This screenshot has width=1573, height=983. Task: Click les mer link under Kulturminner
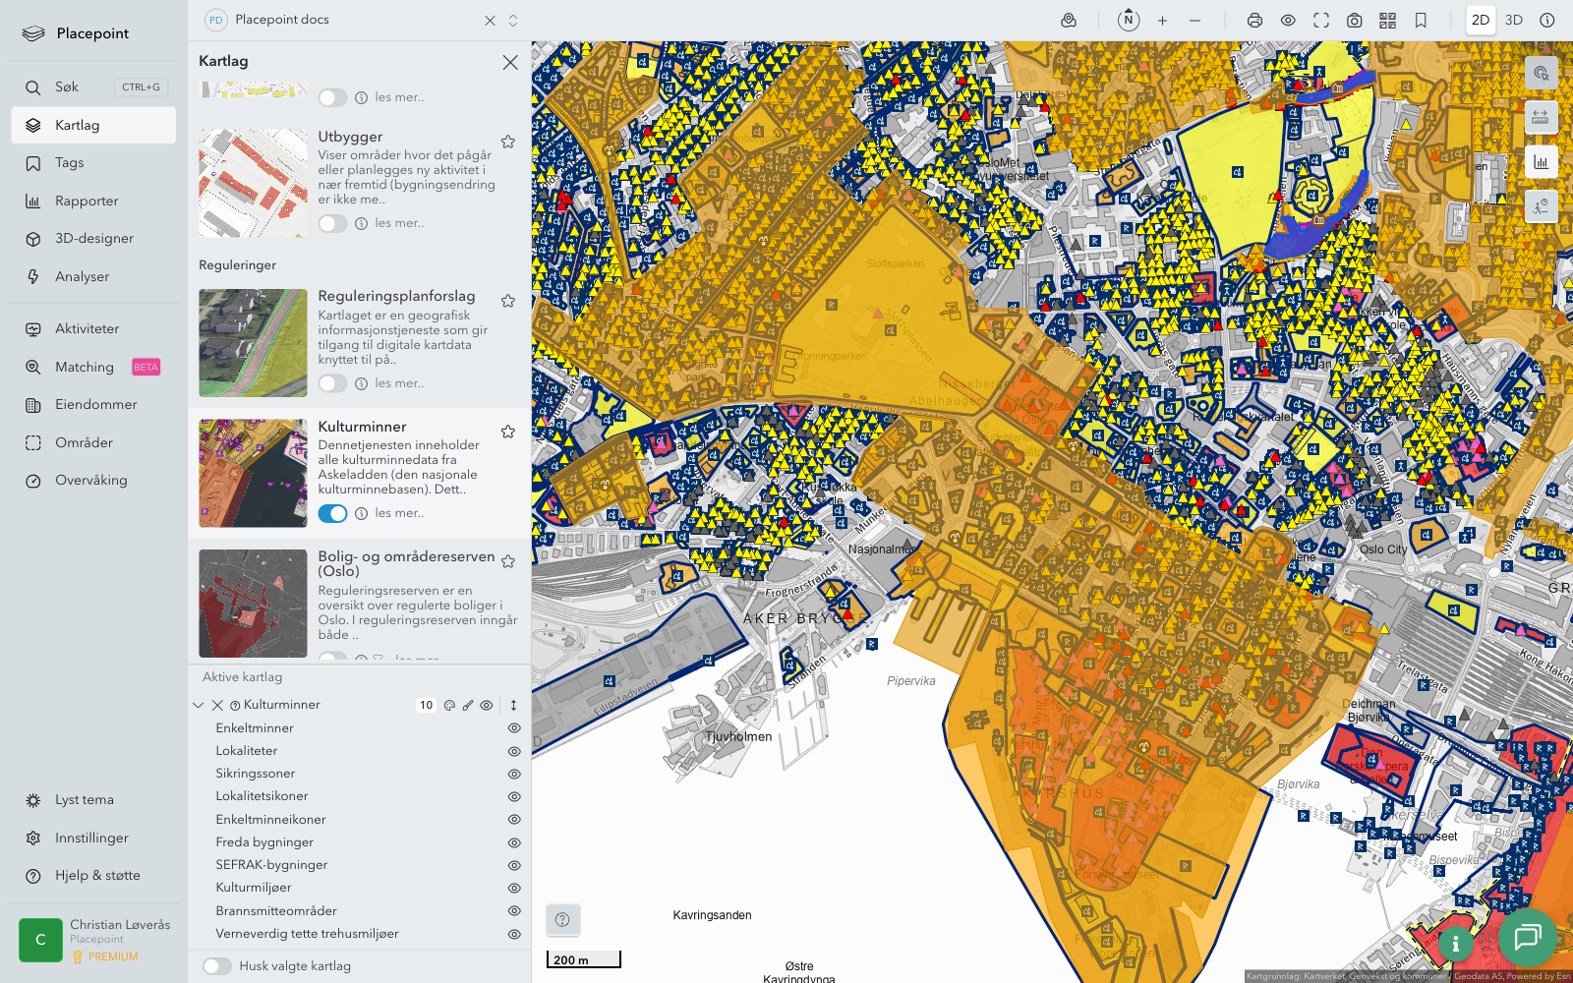click(399, 513)
